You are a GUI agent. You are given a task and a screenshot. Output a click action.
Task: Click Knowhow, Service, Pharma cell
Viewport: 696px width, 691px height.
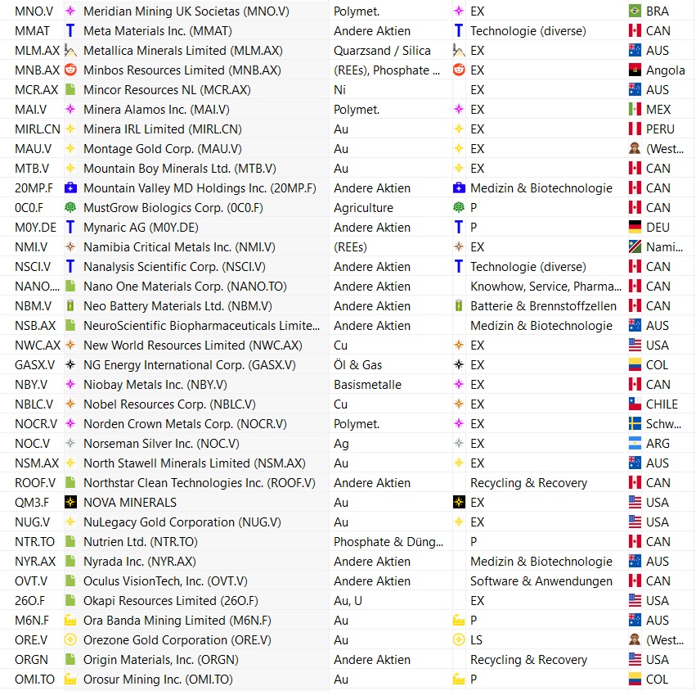point(546,287)
